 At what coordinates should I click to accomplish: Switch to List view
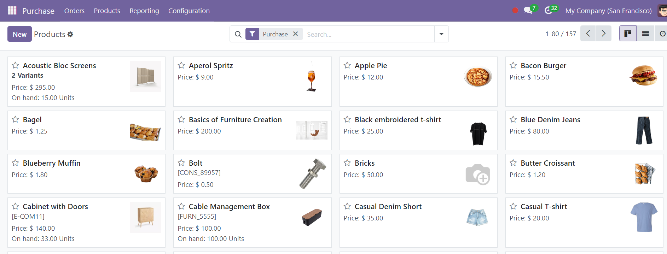(645, 34)
